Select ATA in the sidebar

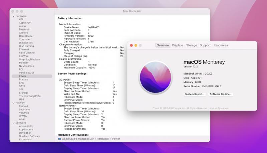coord(21,19)
